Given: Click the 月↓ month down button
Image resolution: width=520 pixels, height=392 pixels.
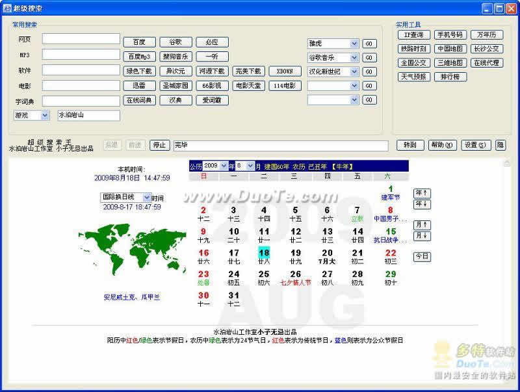Looking at the screenshot, I should [422, 236].
